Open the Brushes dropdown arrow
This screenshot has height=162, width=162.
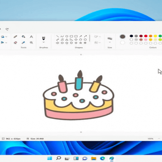(x=44, y=42)
